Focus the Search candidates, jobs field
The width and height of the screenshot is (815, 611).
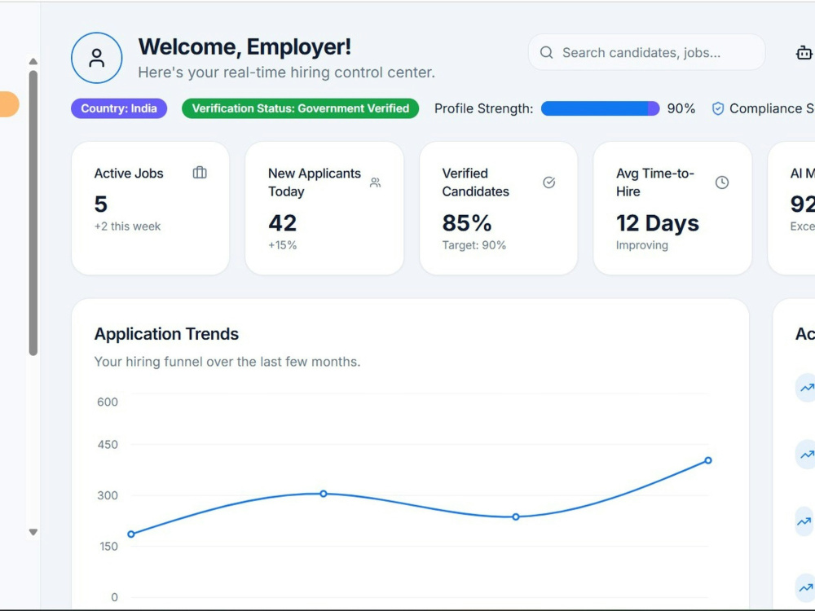click(x=646, y=52)
